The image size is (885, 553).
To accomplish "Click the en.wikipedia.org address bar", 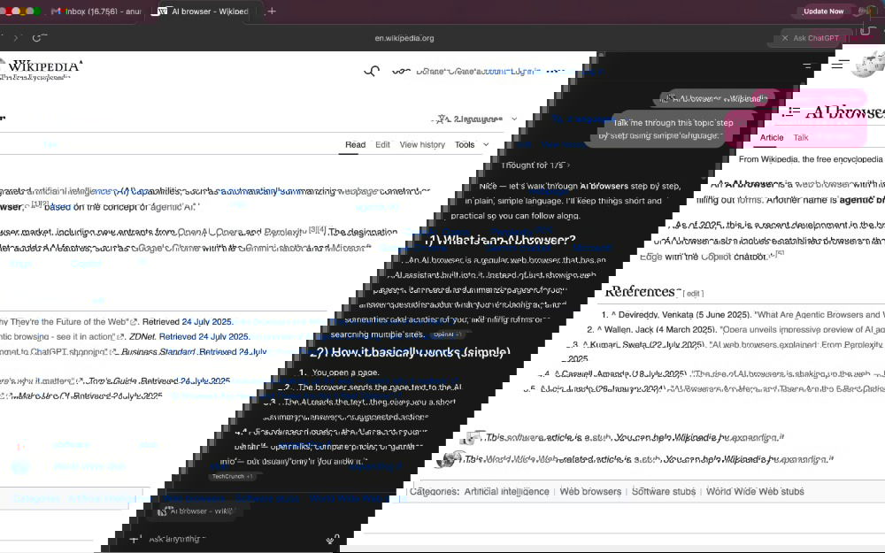I will (404, 38).
